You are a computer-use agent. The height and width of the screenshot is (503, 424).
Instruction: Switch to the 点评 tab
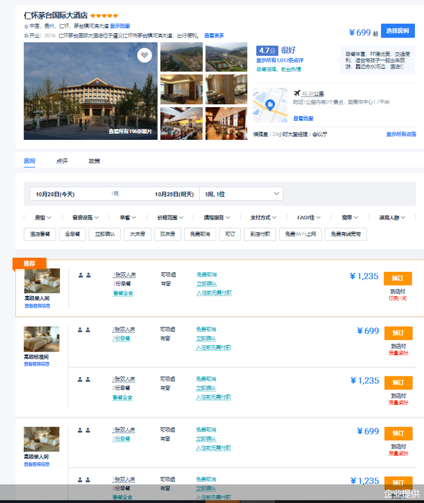[62, 161]
